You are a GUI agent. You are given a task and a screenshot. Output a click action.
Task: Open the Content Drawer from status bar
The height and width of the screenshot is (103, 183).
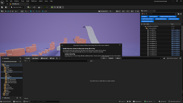point(6,101)
